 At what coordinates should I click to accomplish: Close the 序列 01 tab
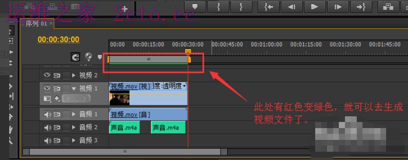click(x=51, y=23)
